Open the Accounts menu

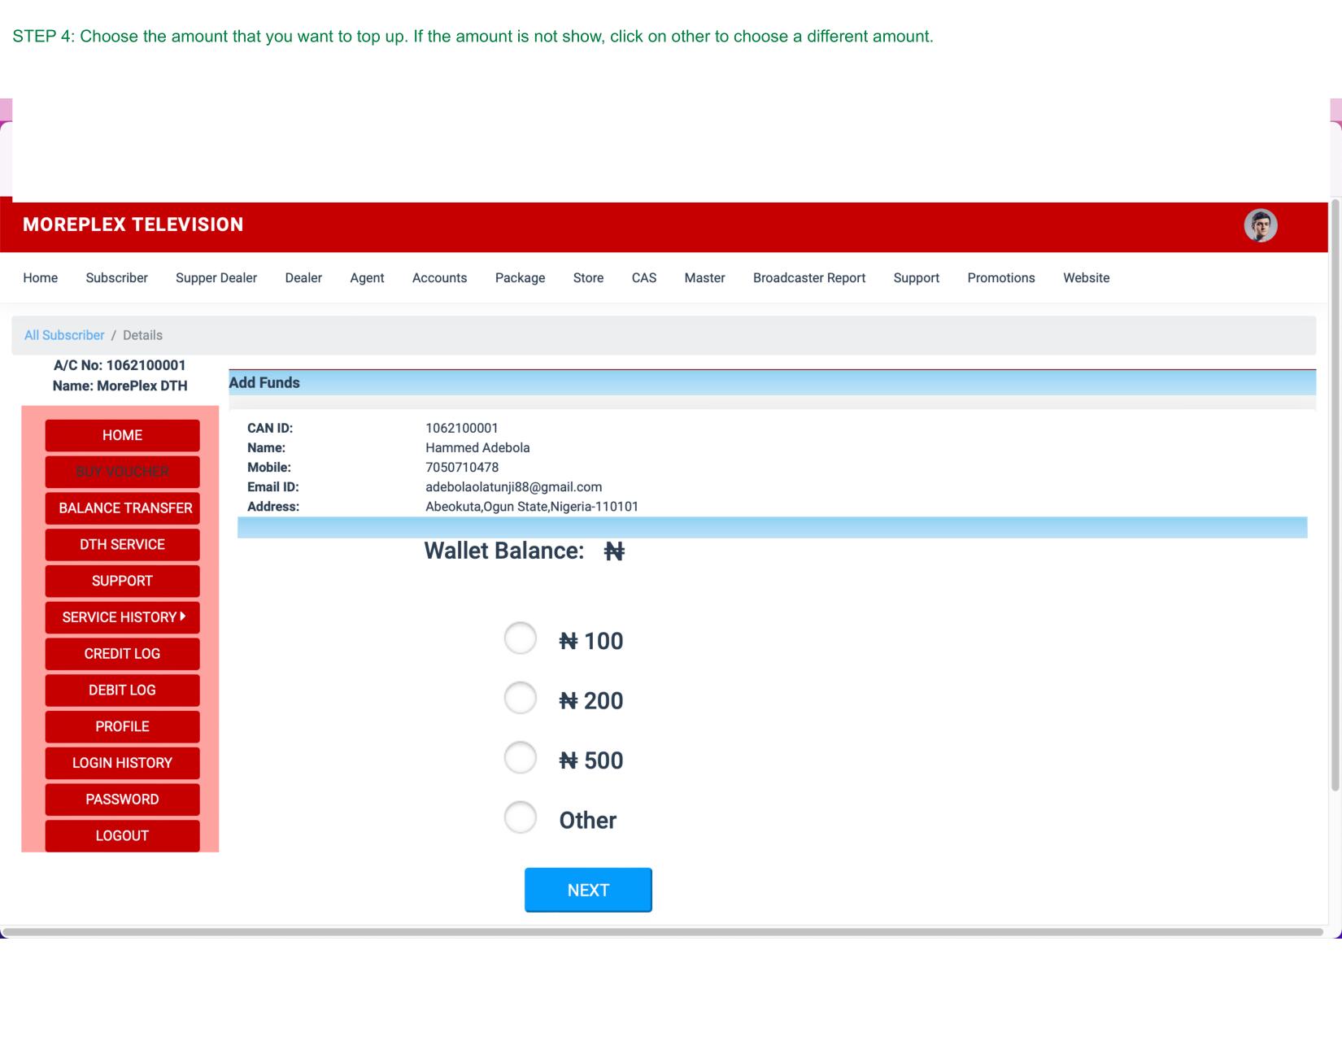pos(439,278)
